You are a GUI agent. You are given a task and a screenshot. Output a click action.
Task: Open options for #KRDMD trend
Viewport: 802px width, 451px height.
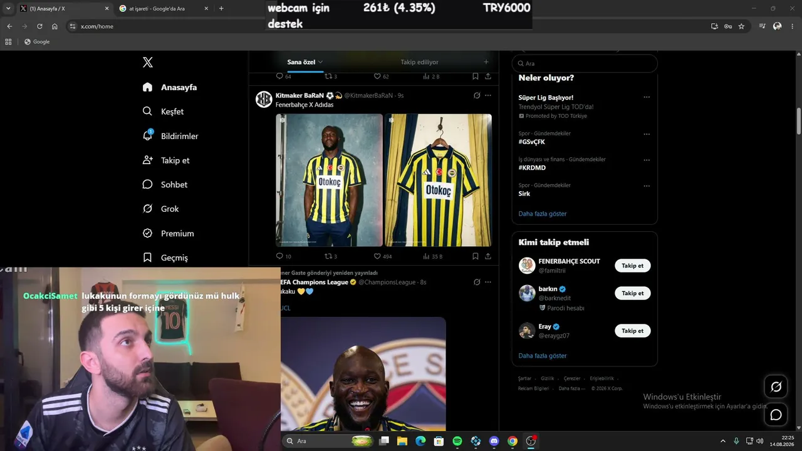coord(647,160)
